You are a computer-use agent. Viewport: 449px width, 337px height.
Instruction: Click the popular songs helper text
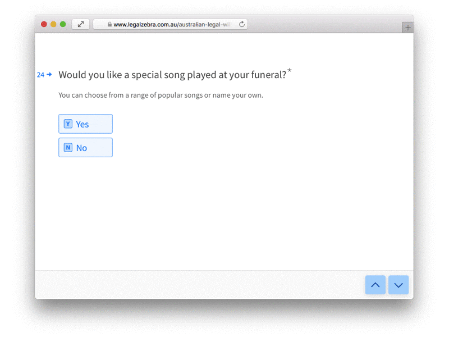[x=161, y=95]
